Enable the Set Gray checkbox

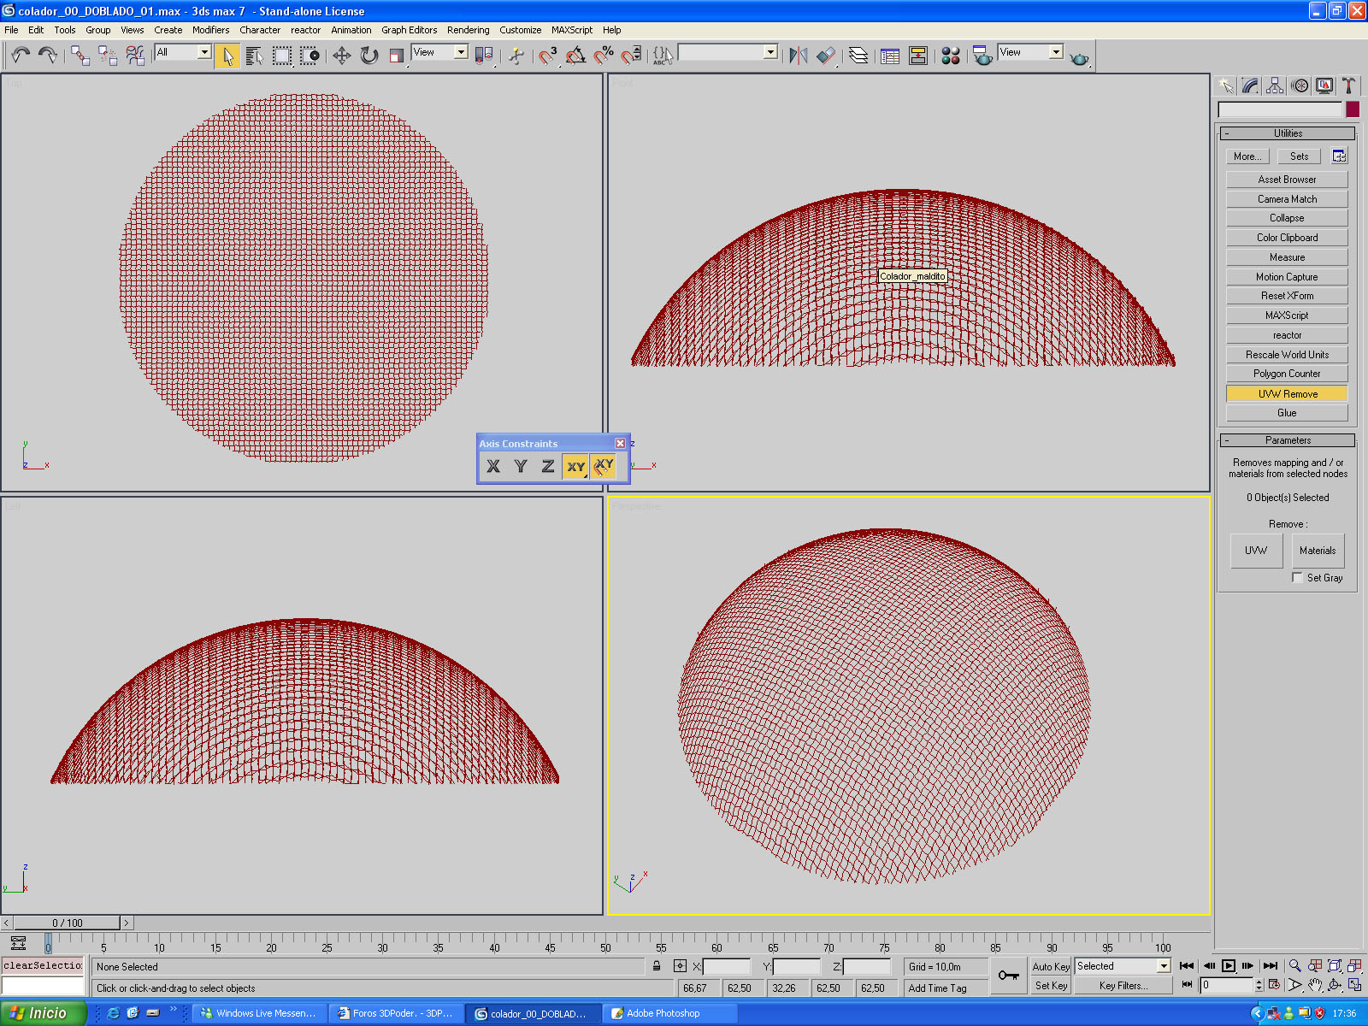click(1298, 578)
